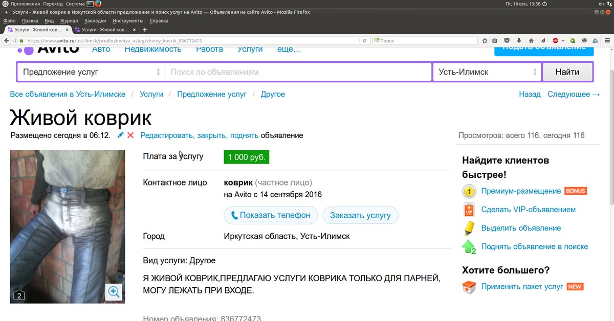Go to the Firefox home page icon
The width and height of the screenshot is (614, 321).
click(531, 40)
